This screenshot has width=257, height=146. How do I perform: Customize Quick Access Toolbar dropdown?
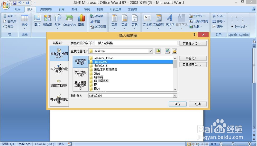pyautogui.click(x=35, y=3)
